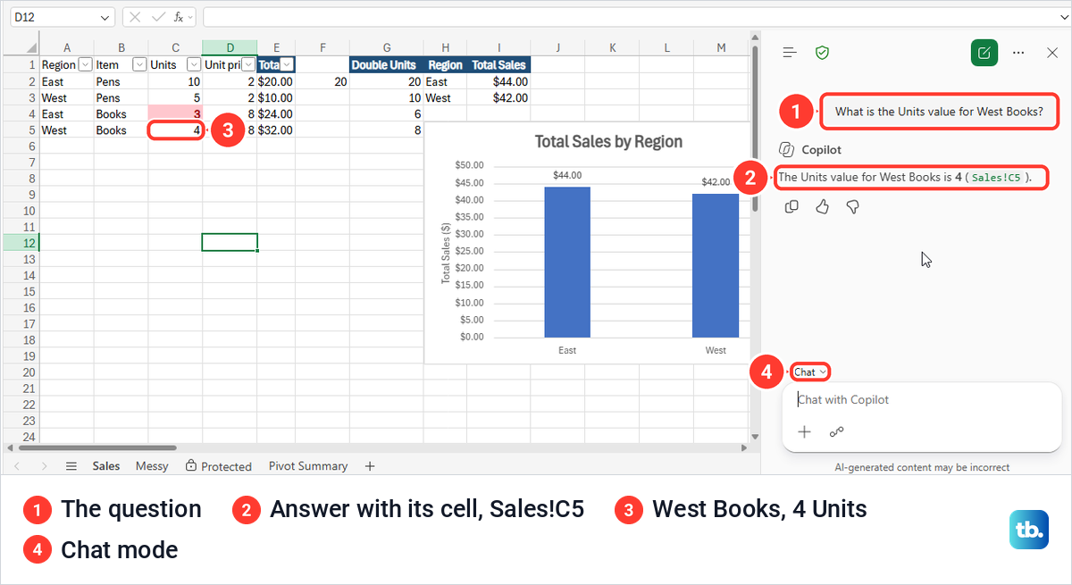
Task: Open the Item filter dropdown
Action: click(x=139, y=64)
